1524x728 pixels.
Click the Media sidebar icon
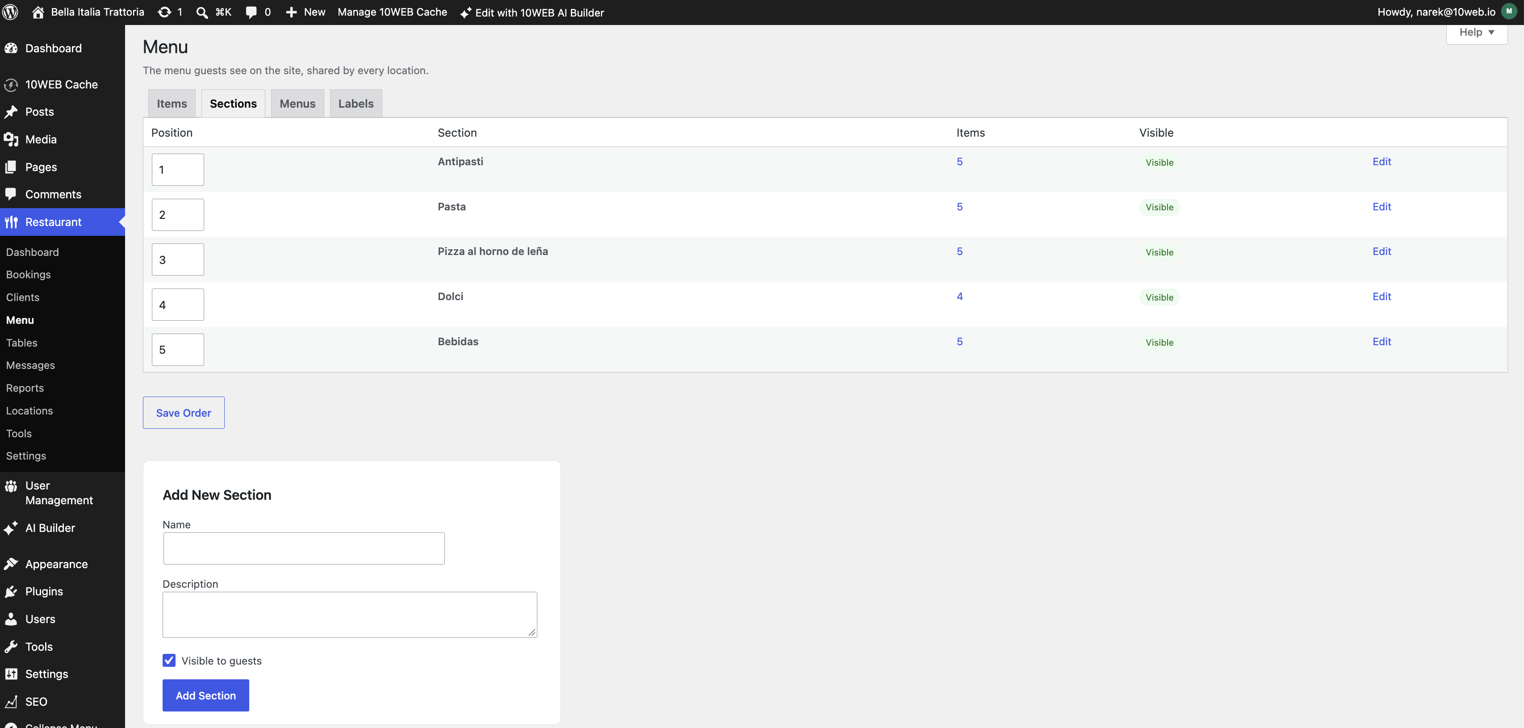click(11, 139)
